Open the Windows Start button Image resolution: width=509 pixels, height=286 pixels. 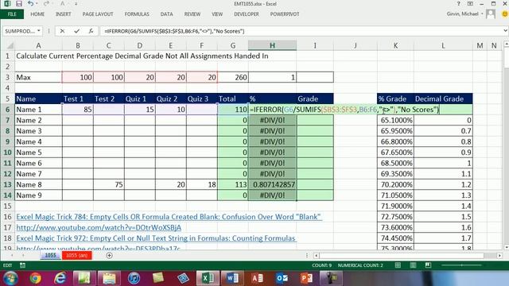10,278
